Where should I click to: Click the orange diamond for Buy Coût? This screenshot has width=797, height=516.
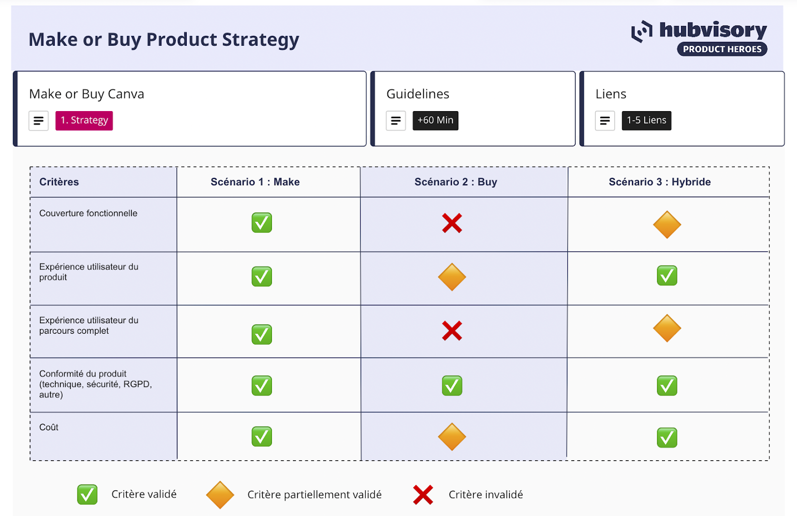point(452,437)
